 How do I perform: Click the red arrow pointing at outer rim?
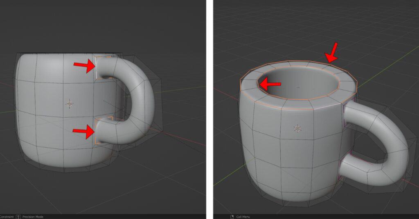(331, 52)
